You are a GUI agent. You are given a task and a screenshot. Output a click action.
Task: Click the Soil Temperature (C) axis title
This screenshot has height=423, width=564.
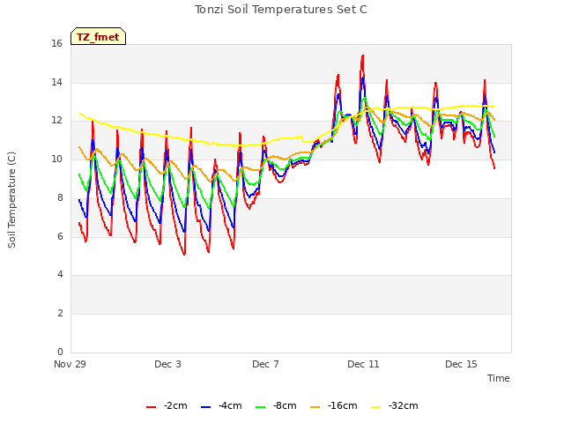tap(11, 200)
